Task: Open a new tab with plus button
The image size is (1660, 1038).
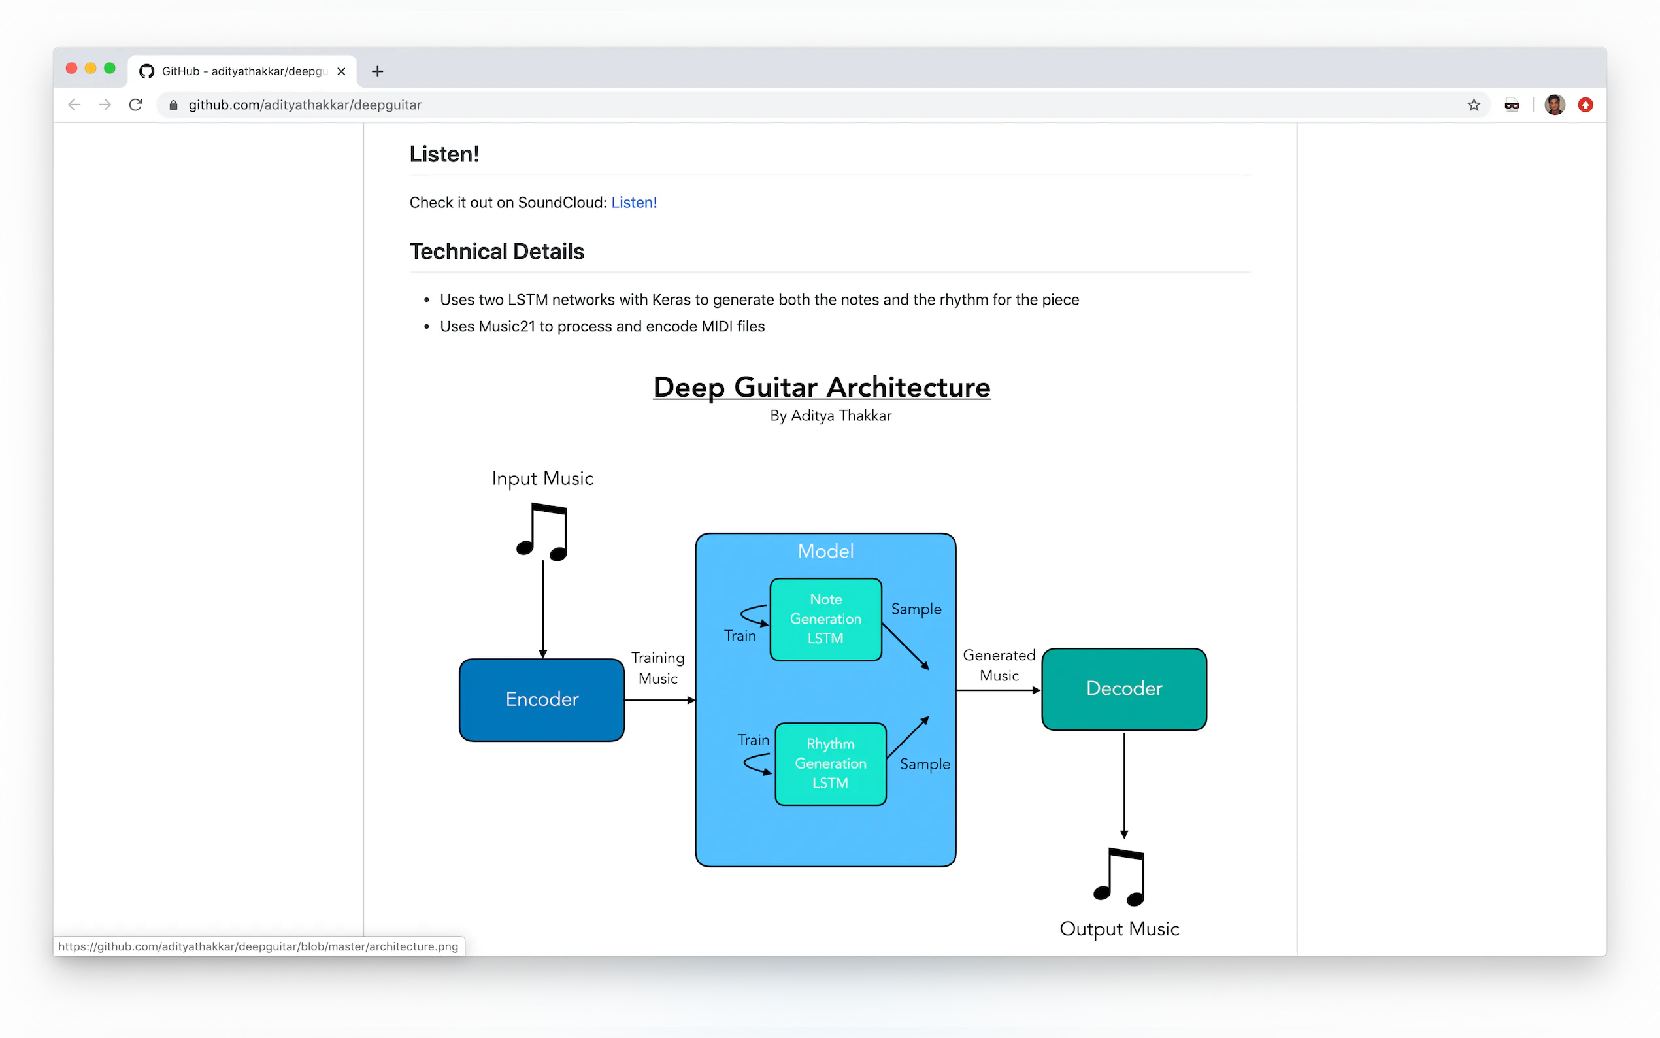Action: pyautogui.click(x=378, y=71)
